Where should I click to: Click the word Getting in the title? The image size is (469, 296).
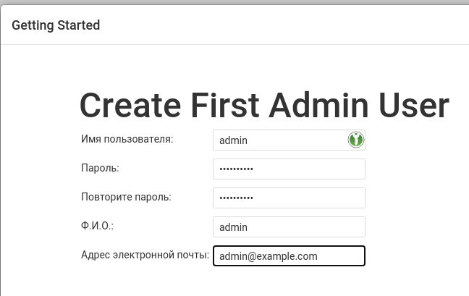tap(33, 25)
